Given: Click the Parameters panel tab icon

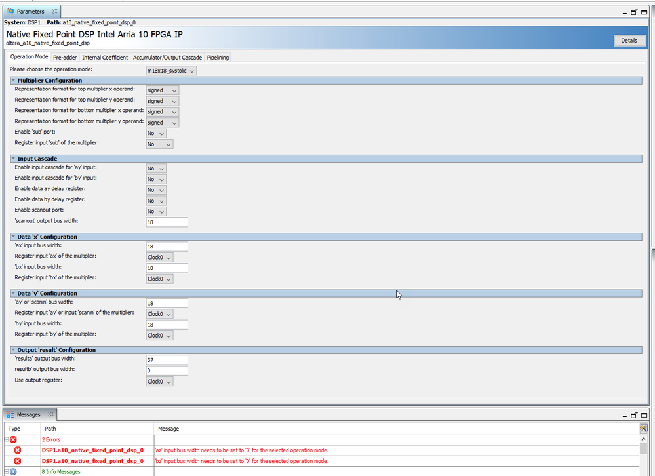Looking at the screenshot, I should tap(10, 11).
